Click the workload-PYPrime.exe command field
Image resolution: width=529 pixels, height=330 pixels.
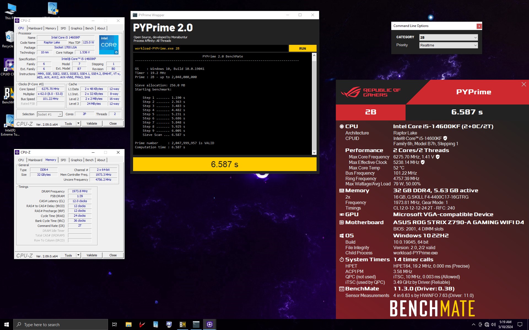point(210,48)
